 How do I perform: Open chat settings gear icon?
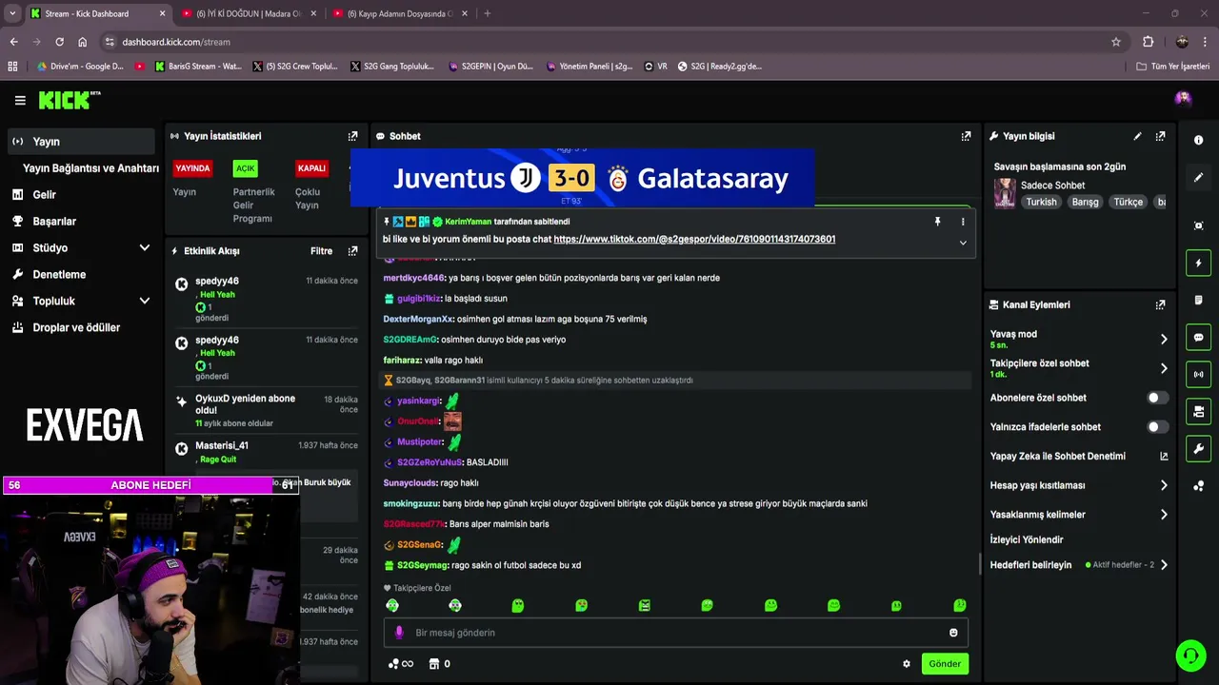[907, 664]
